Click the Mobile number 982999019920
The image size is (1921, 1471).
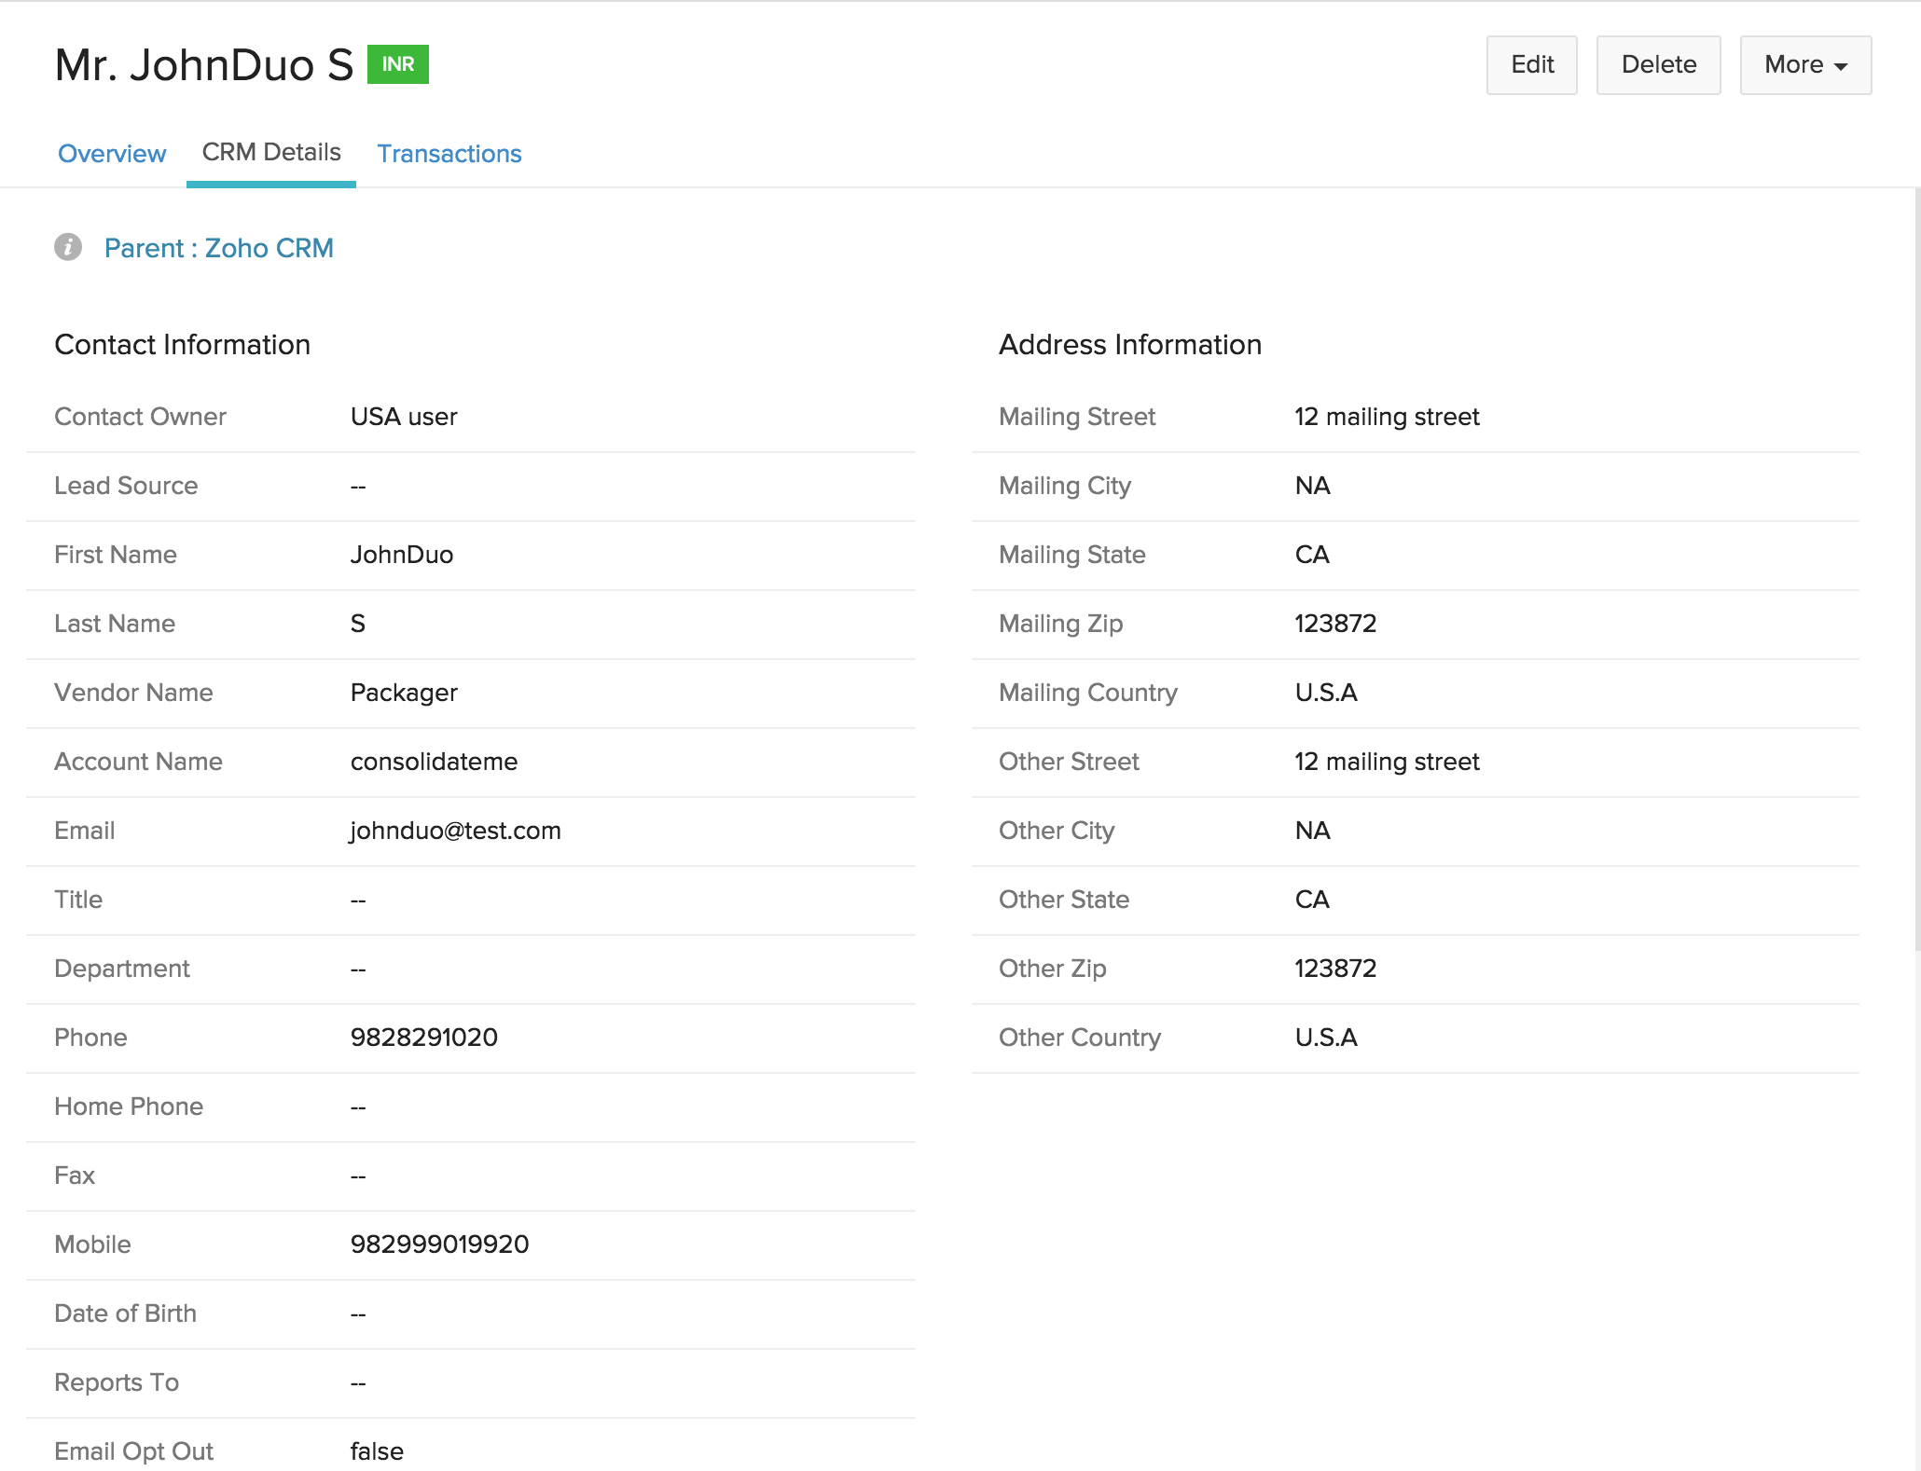pyautogui.click(x=440, y=1244)
